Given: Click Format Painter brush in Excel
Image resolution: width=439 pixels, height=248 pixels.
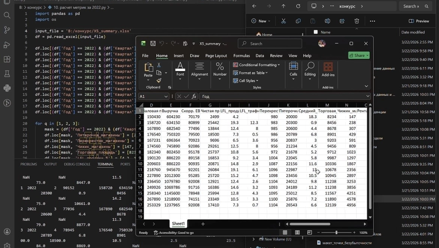Looking at the screenshot, I should (159, 80).
